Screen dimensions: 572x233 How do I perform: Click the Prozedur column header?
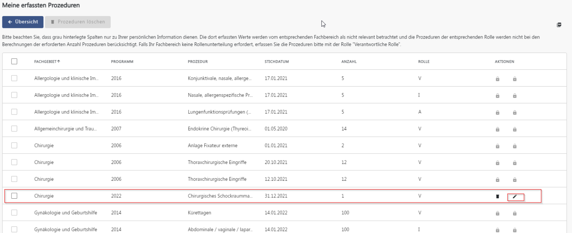click(198, 62)
